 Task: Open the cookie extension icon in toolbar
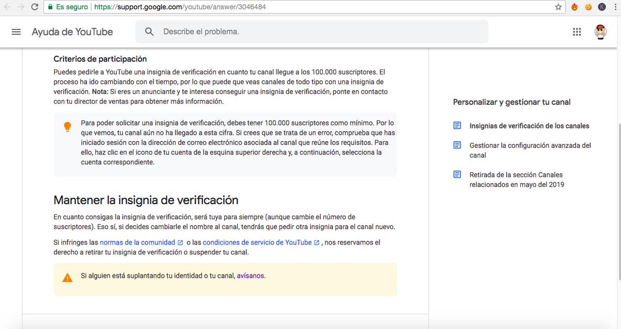(x=588, y=7)
